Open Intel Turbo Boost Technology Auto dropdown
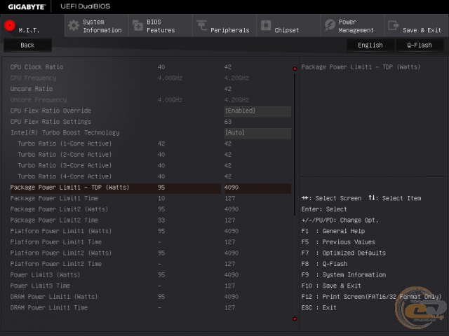The image size is (449, 336). [257, 133]
